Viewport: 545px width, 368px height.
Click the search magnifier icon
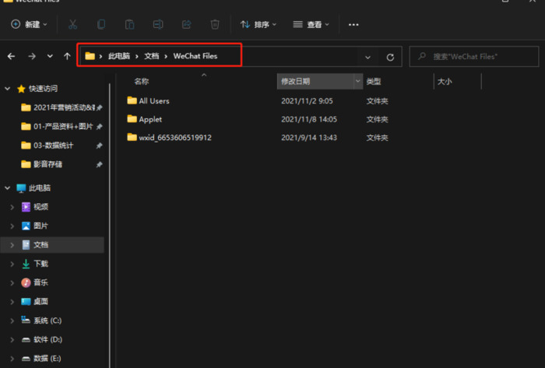point(422,56)
